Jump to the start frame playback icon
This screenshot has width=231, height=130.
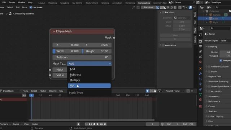(x=87, y=124)
